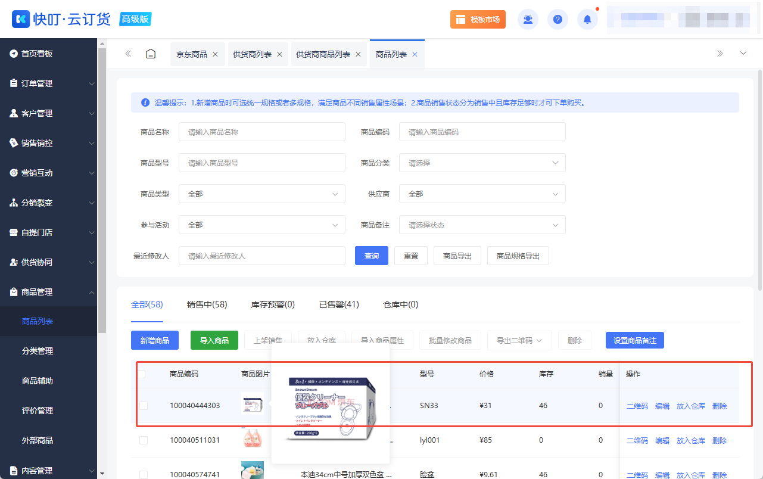Image resolution: width=763 pixels, height=479 pixels.
Task: Open 外部商品 in sidebar submenu
Action: [x=48, y=440]
